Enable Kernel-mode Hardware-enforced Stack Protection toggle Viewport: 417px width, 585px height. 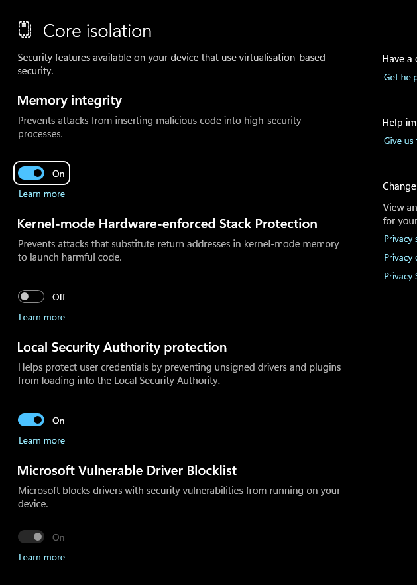click(31, 297)
